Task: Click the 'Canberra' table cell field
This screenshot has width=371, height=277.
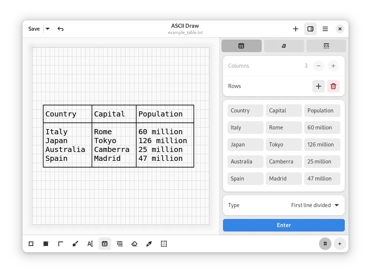Action: (x=284, y=162)
